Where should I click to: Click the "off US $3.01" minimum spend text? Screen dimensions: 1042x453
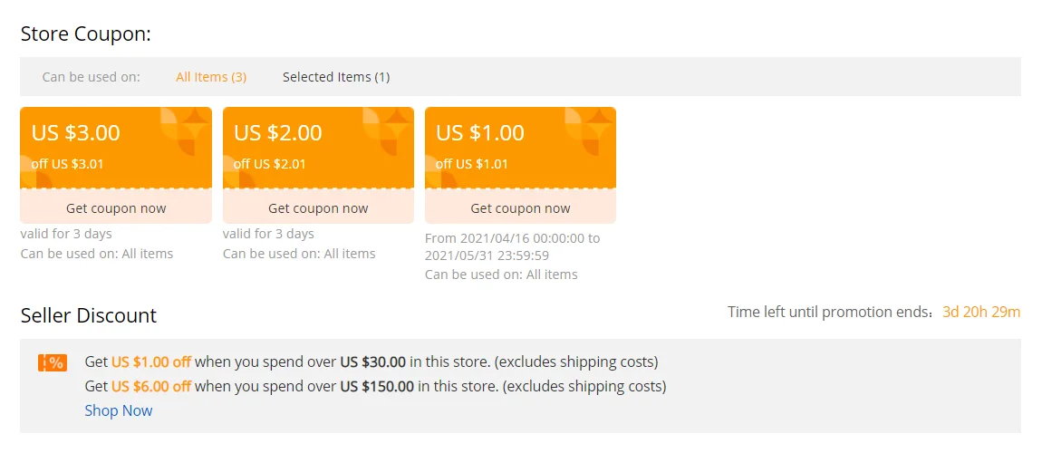point(68,164)
